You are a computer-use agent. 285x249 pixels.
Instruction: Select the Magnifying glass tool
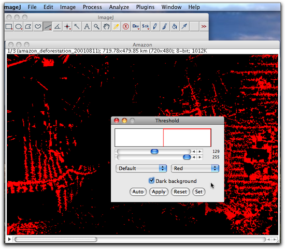tap(96, 26)
